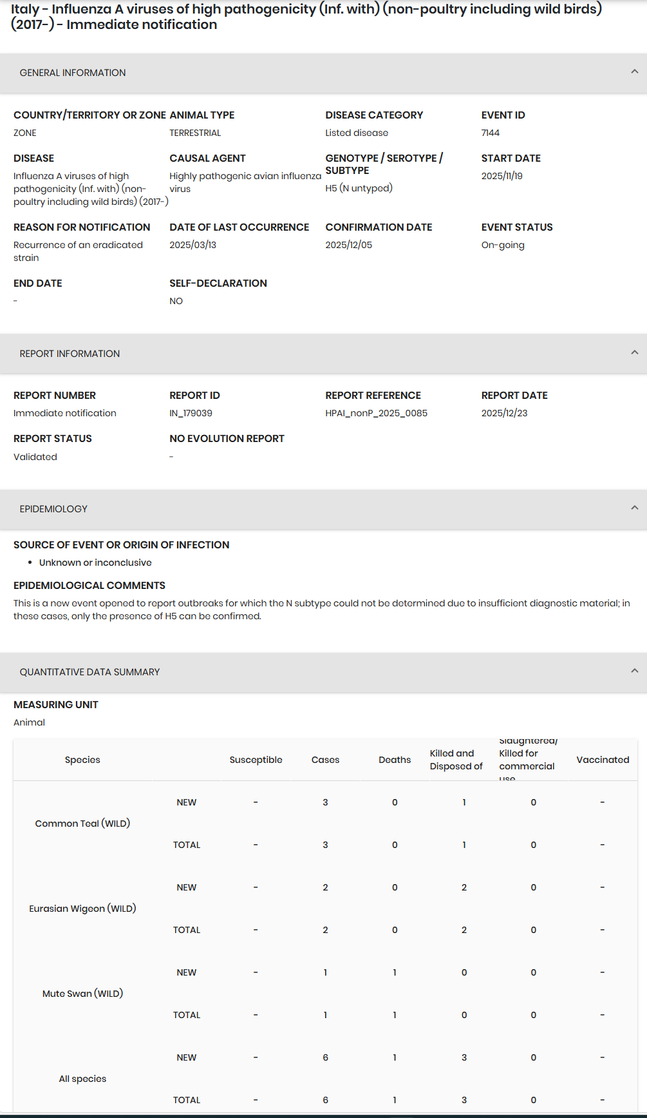Click the Eurasian Wigeon (WILD) species row
The height and width of the screenshot is (1118, 647).
click(82, 909)
